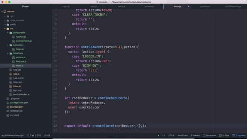Open the 10 files git changes indicator
Screen dimensions: 247x139
coord(224,136)
